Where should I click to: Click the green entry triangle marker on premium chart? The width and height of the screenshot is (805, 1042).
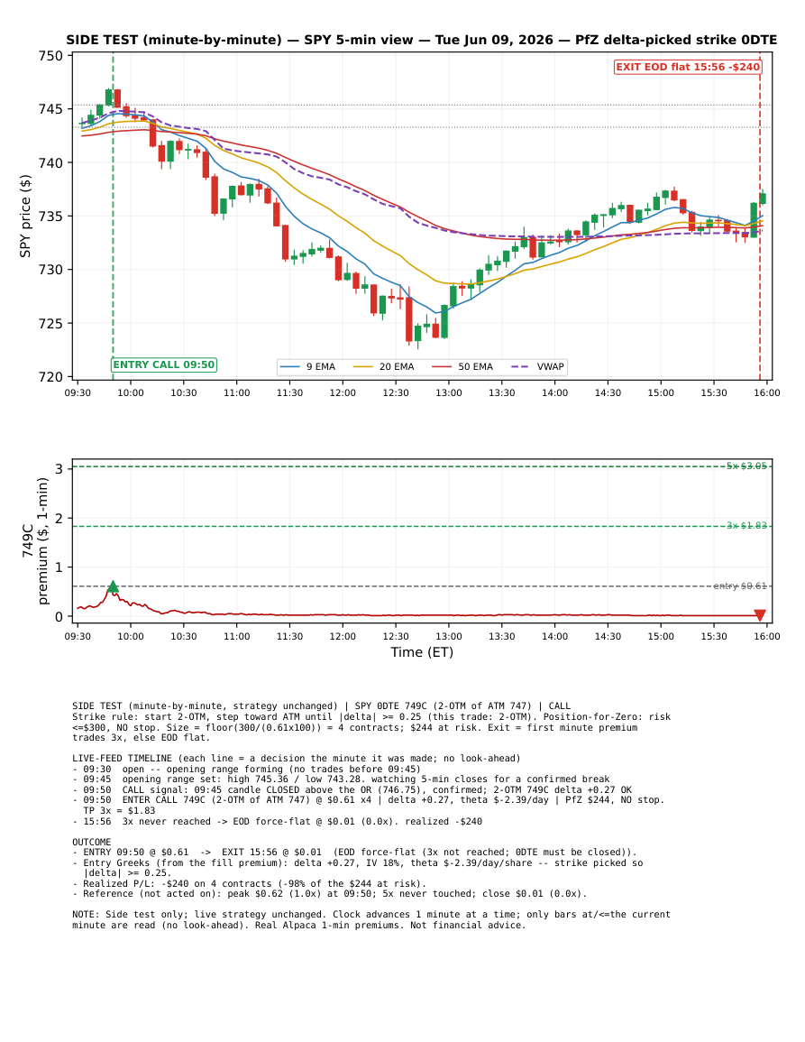pyautogui.click(x=113, y=586)
